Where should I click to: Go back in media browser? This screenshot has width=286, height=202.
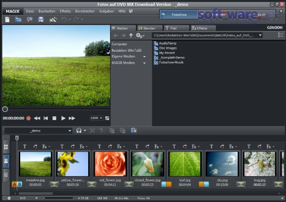coord(116,36)
